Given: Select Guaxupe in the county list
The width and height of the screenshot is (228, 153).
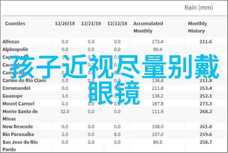Looking at the screenshot, I should [12, 96].
